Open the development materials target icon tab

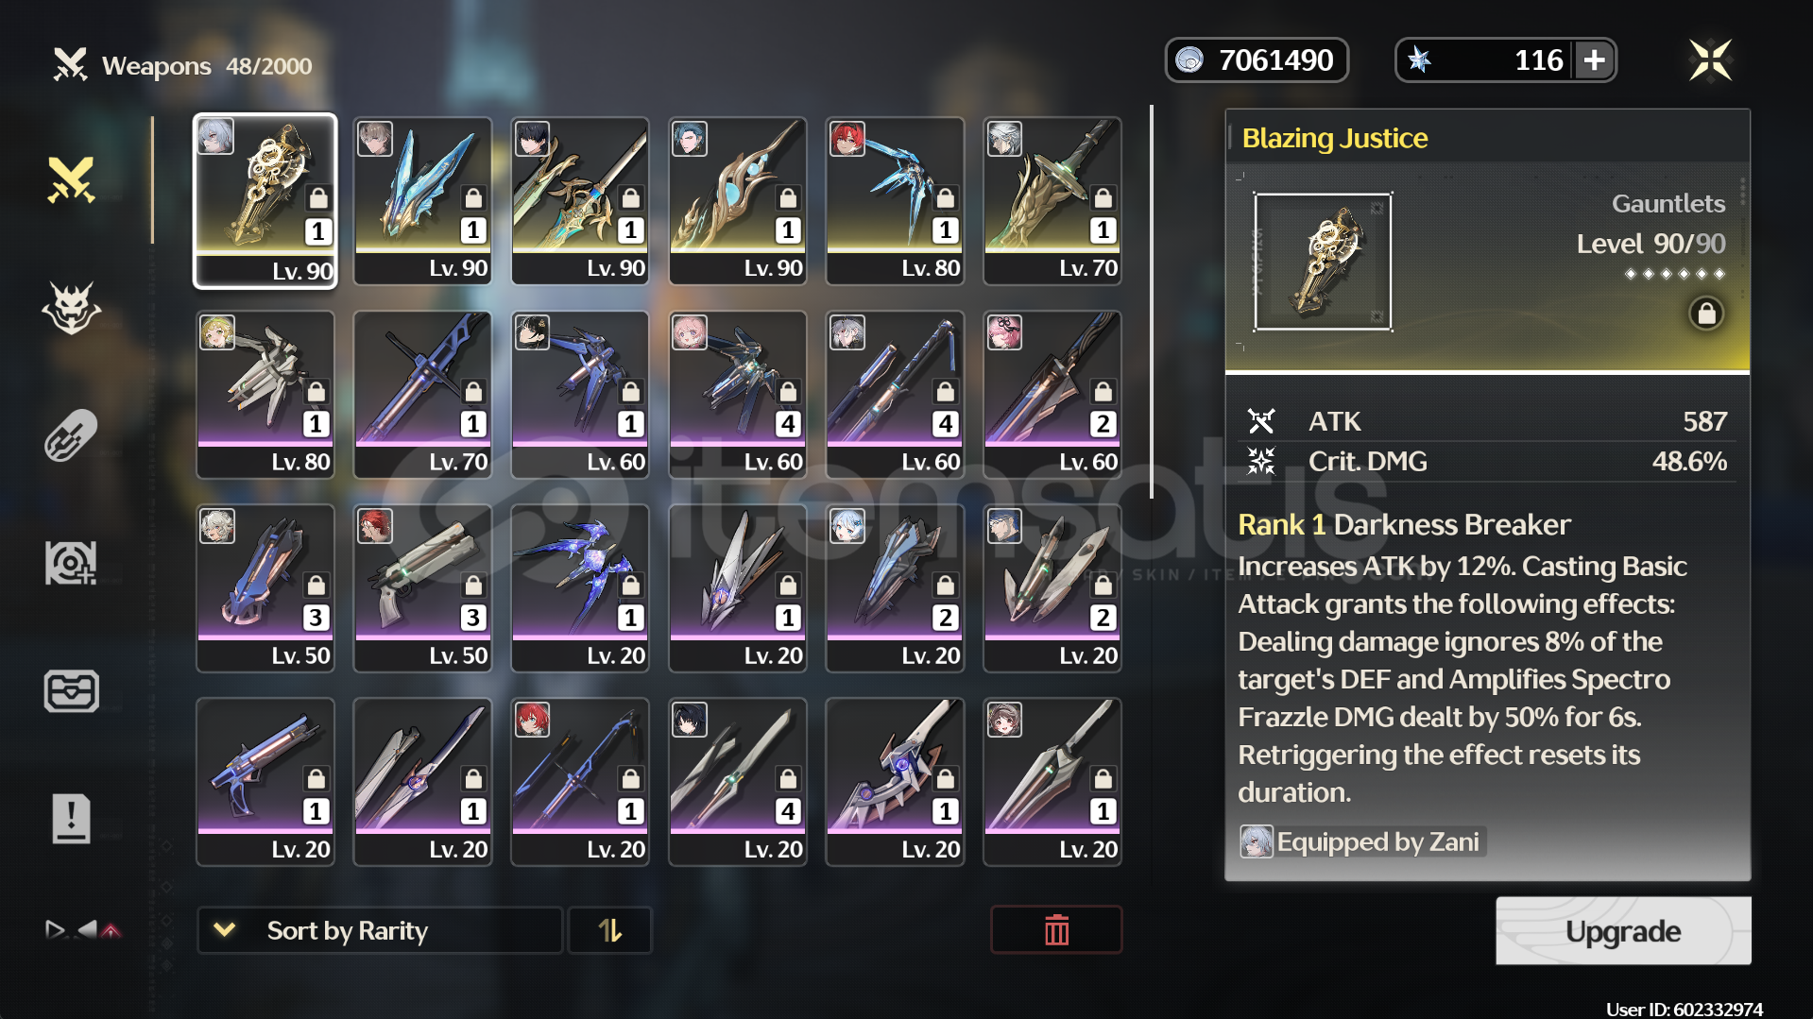[72, 563]
